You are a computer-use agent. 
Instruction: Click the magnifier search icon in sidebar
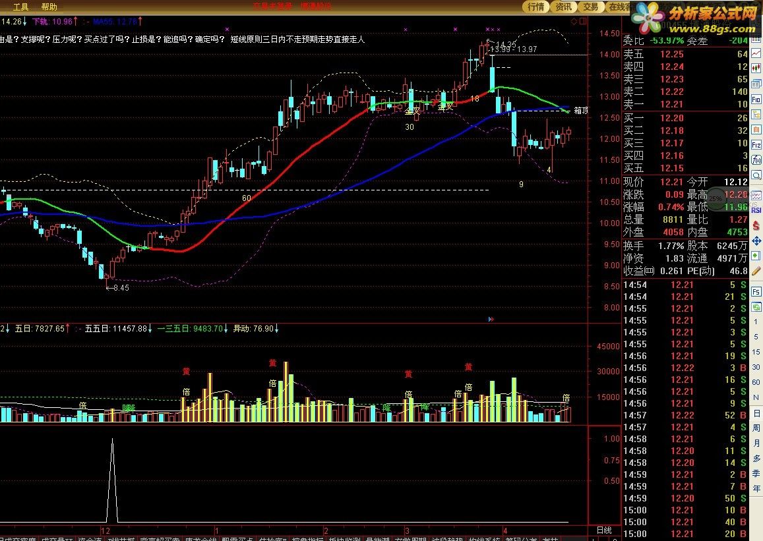click(x=756, y=175)
